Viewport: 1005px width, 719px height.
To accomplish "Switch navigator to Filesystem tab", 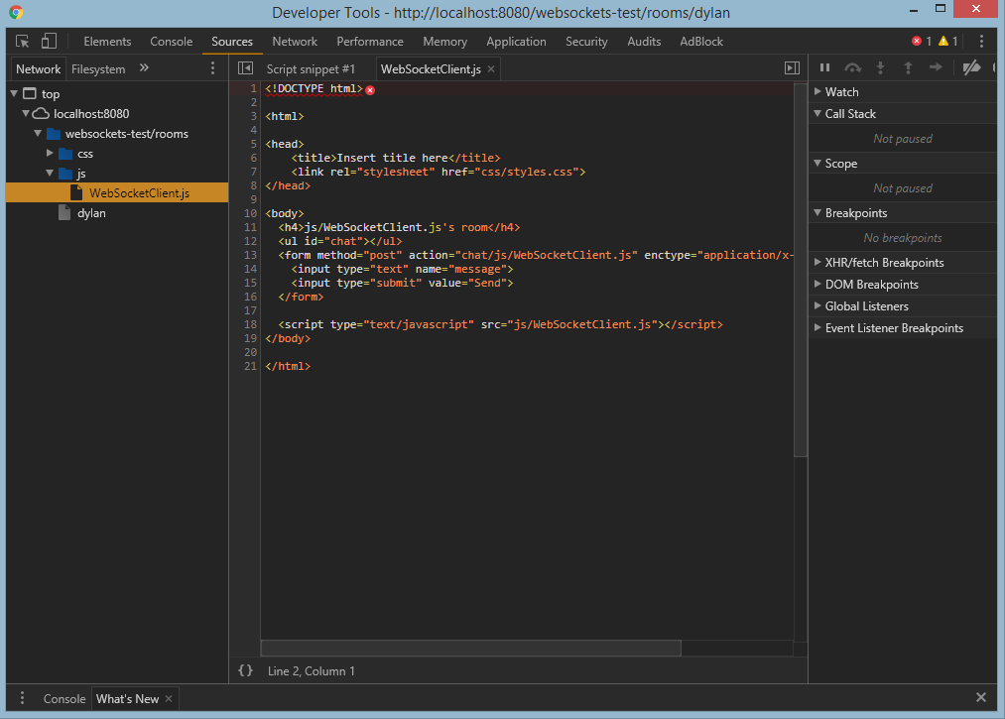I will click(x=98, y=69).
